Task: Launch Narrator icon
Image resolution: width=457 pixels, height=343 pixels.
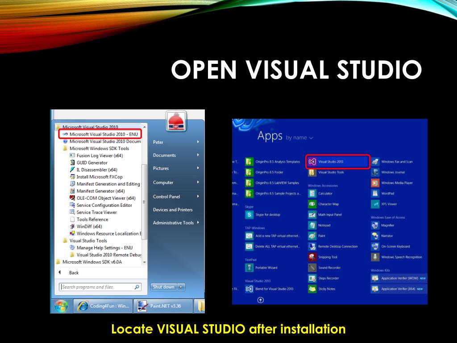Action: [x=375, y=236]
